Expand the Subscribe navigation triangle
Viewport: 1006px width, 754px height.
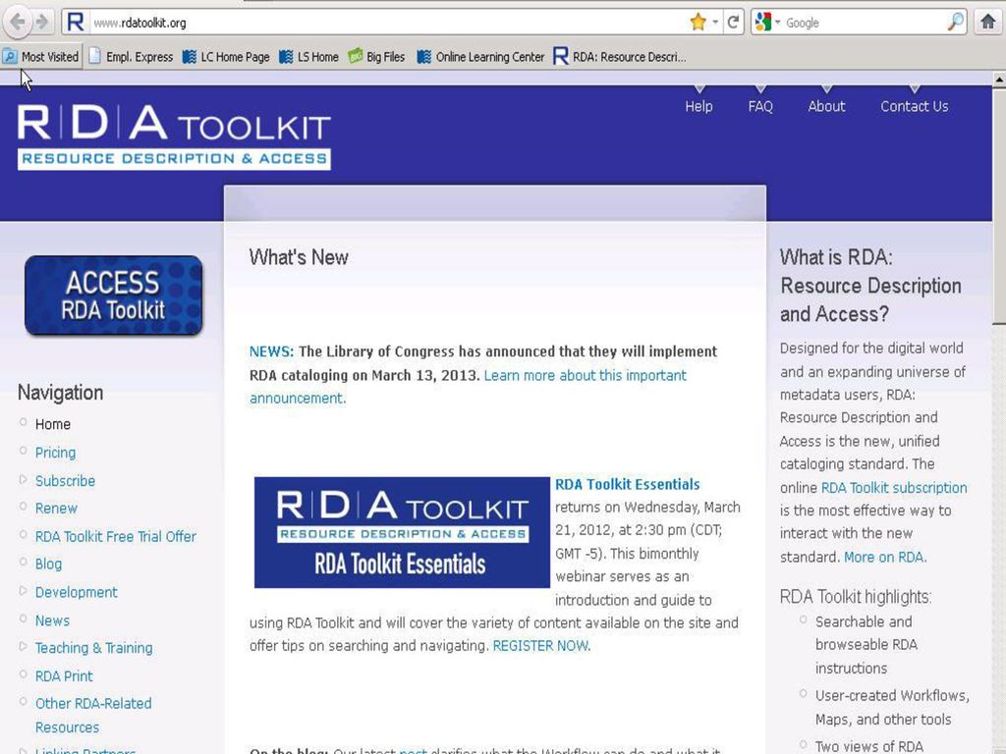pyautogui.click(x=24, y=479)
